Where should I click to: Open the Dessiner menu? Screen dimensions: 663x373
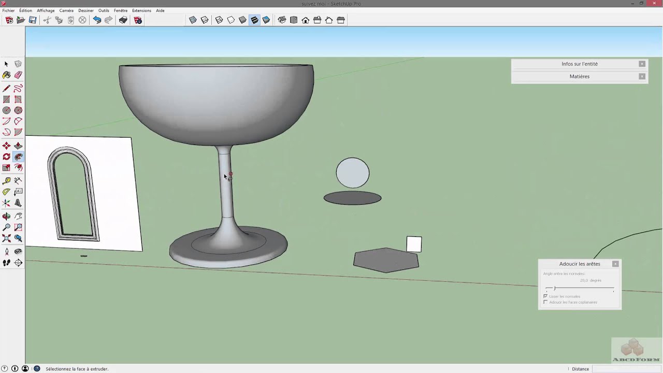coord(86,10)
